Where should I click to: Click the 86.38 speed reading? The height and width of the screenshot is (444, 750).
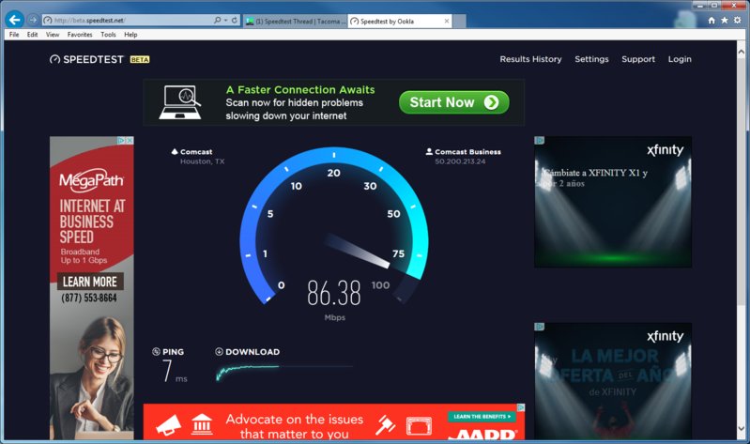pos(334,293)
